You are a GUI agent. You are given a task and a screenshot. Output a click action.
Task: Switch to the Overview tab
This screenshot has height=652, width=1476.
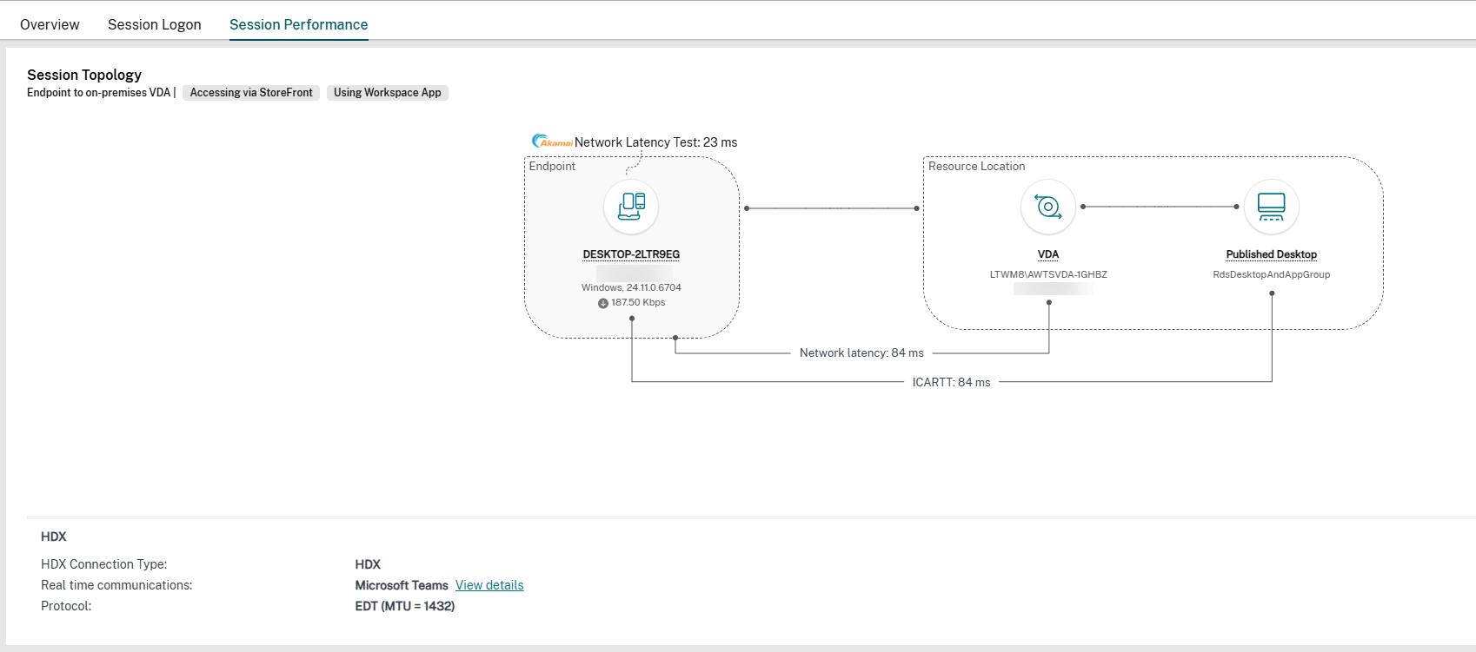[50, 24]
